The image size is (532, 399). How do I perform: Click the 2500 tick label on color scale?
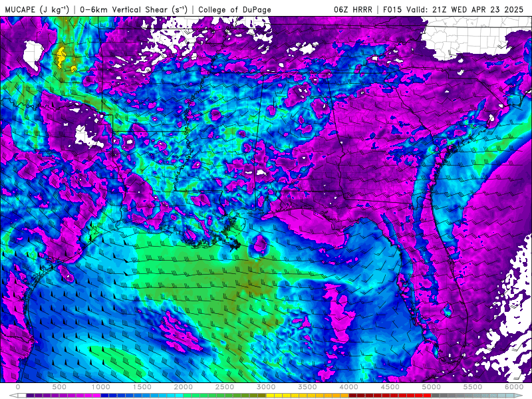[x=225, y=387]
